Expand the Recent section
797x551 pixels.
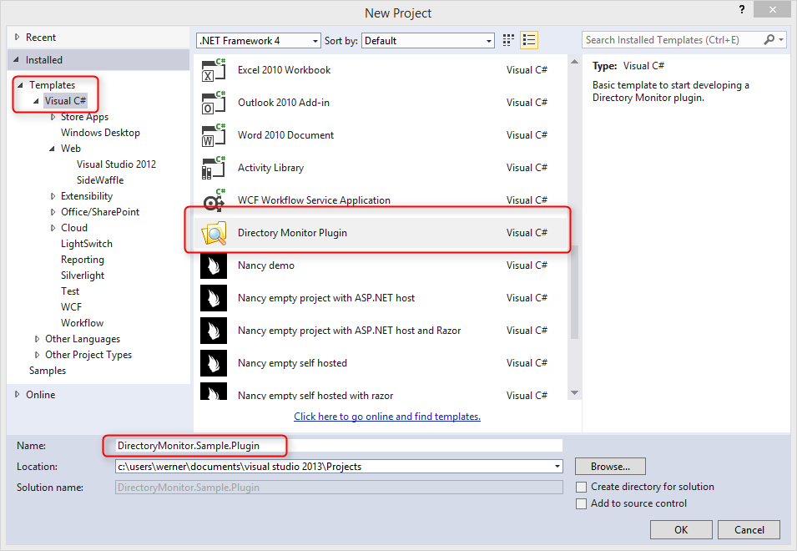tap(17, 37)
